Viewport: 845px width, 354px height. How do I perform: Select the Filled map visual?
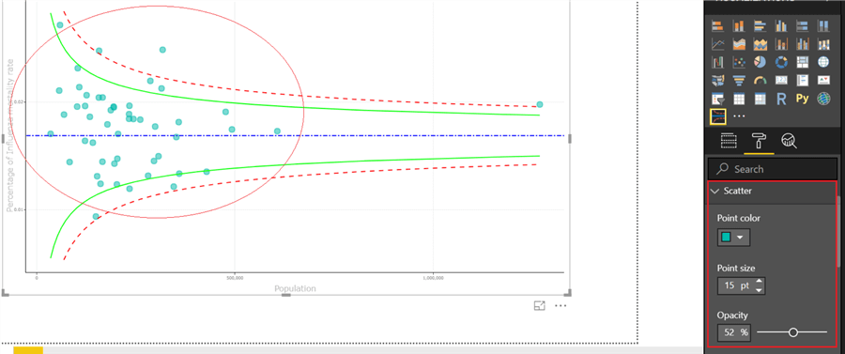[x=718, y=81]
